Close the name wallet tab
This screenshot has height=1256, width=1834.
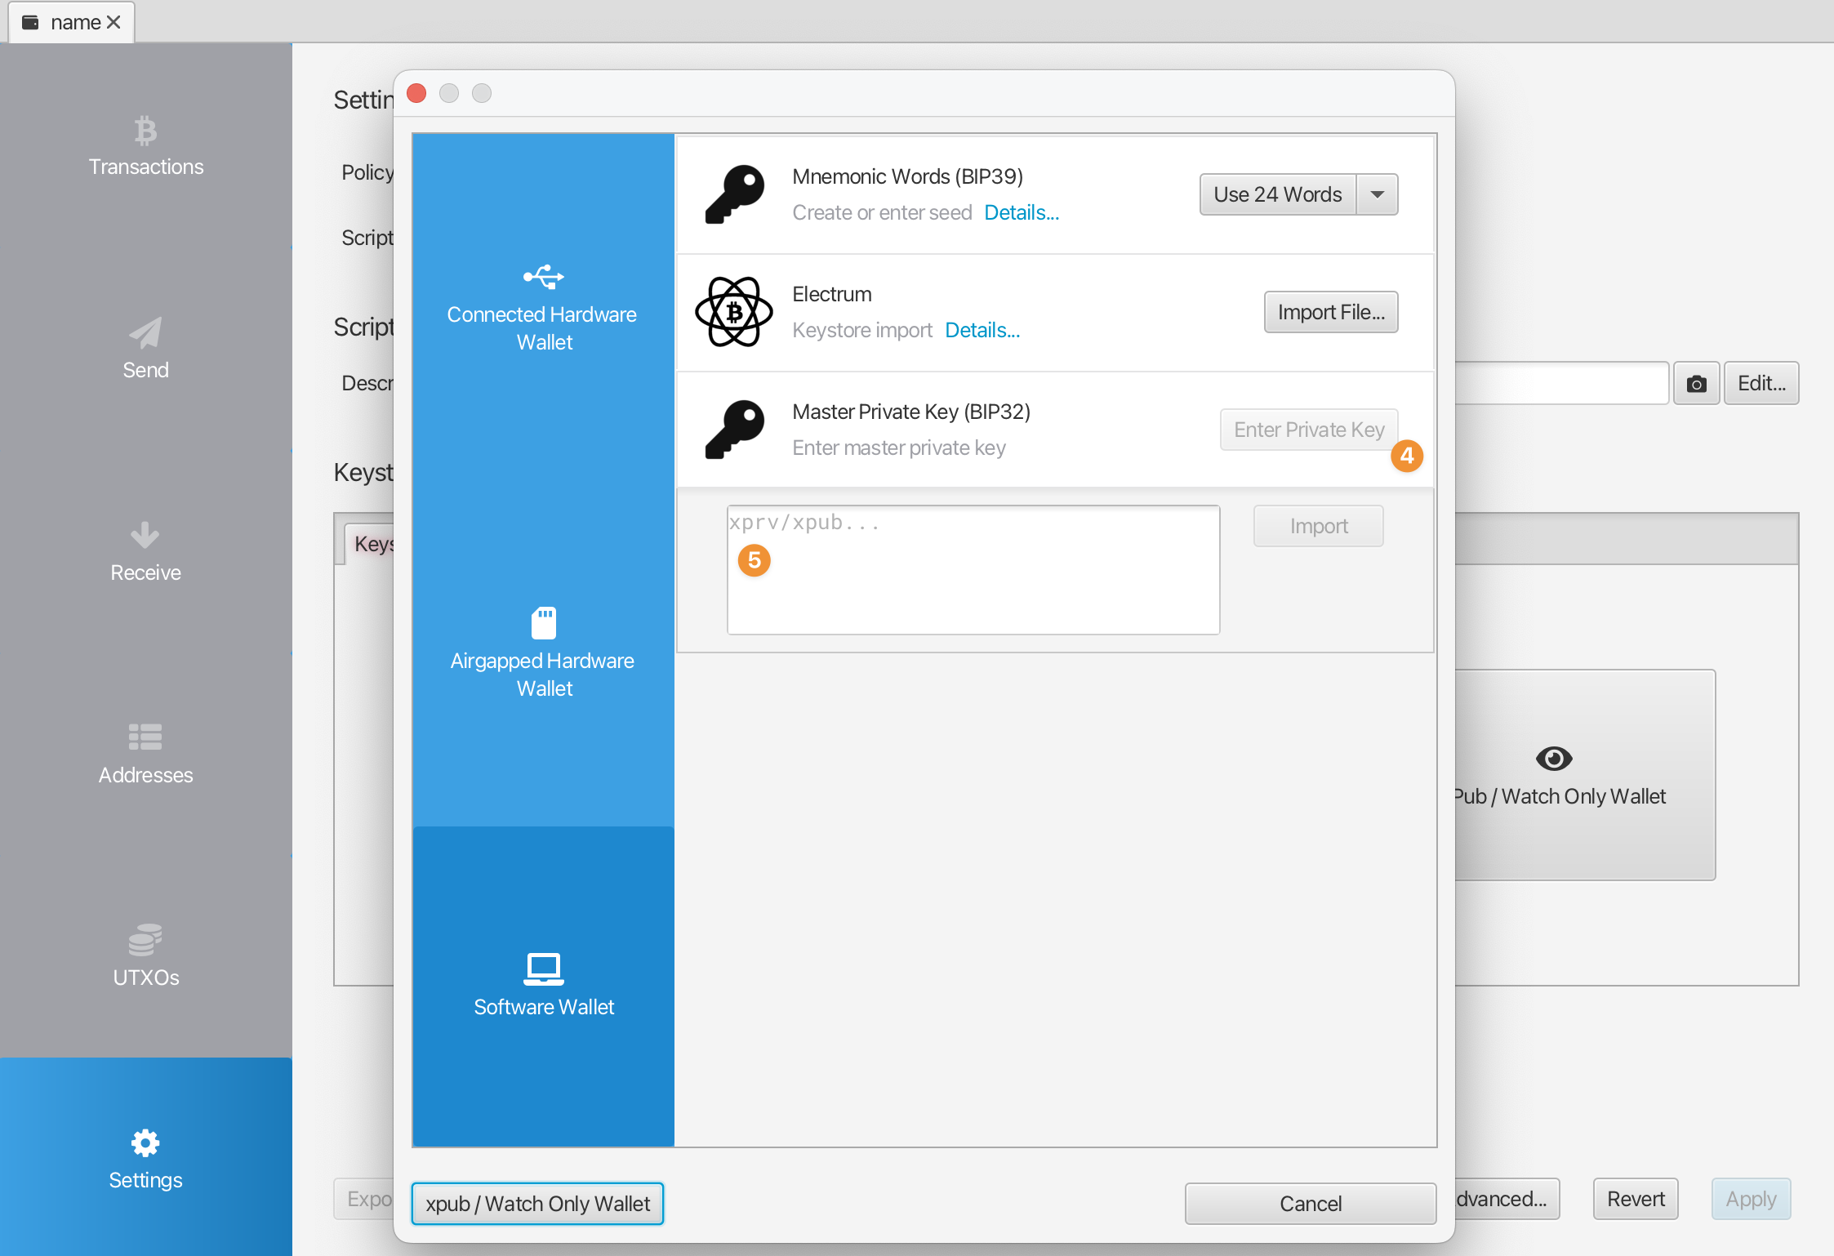coord(114,22)
